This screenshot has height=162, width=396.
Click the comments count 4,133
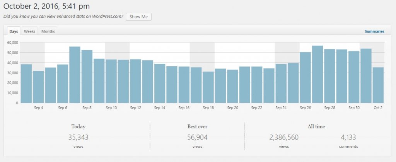point(348,138)
